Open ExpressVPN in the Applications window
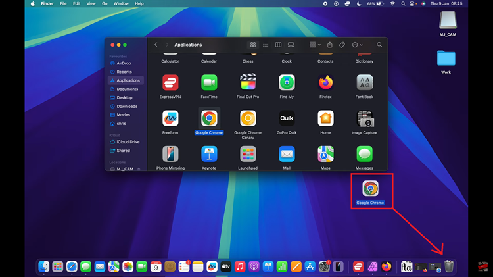 point(170,83)
